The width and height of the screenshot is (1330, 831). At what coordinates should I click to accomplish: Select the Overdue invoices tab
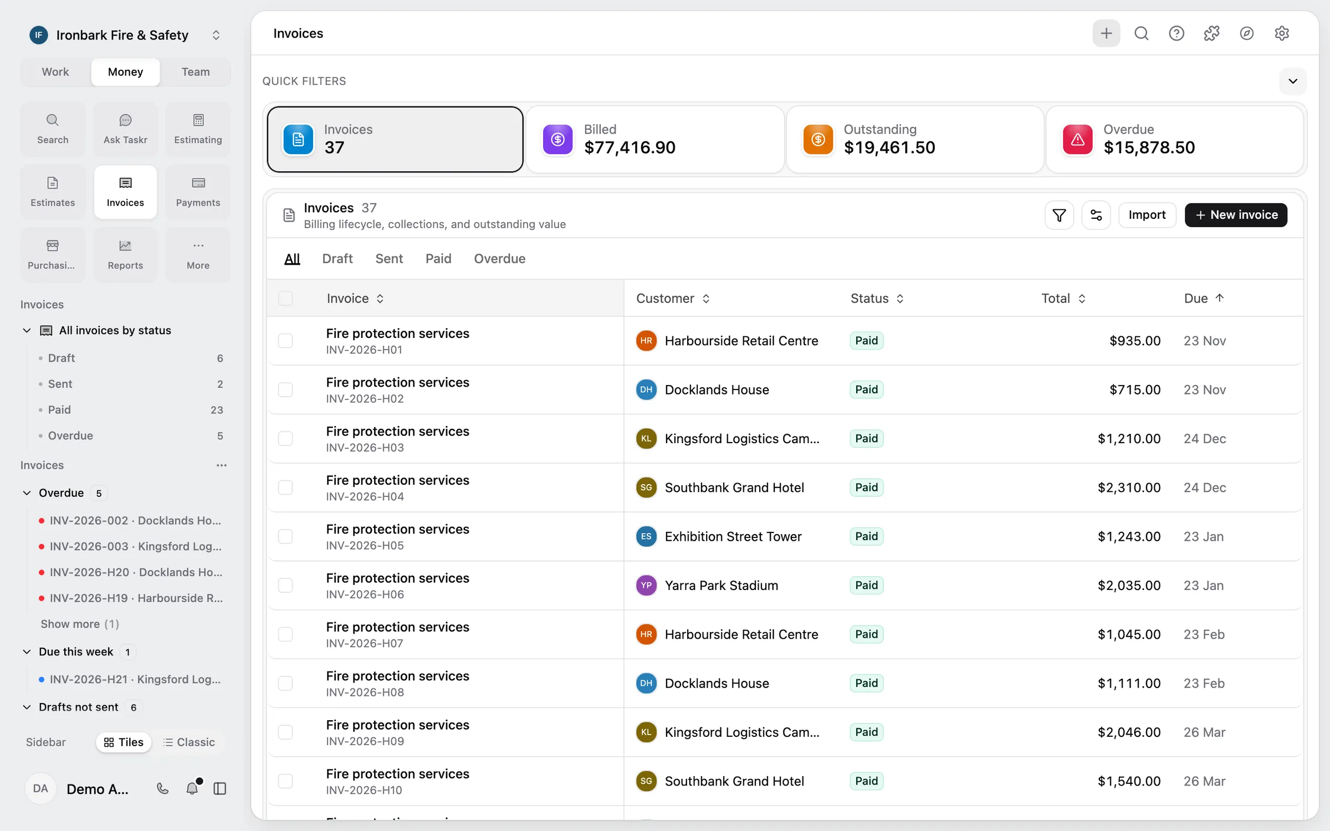[499, 259]
